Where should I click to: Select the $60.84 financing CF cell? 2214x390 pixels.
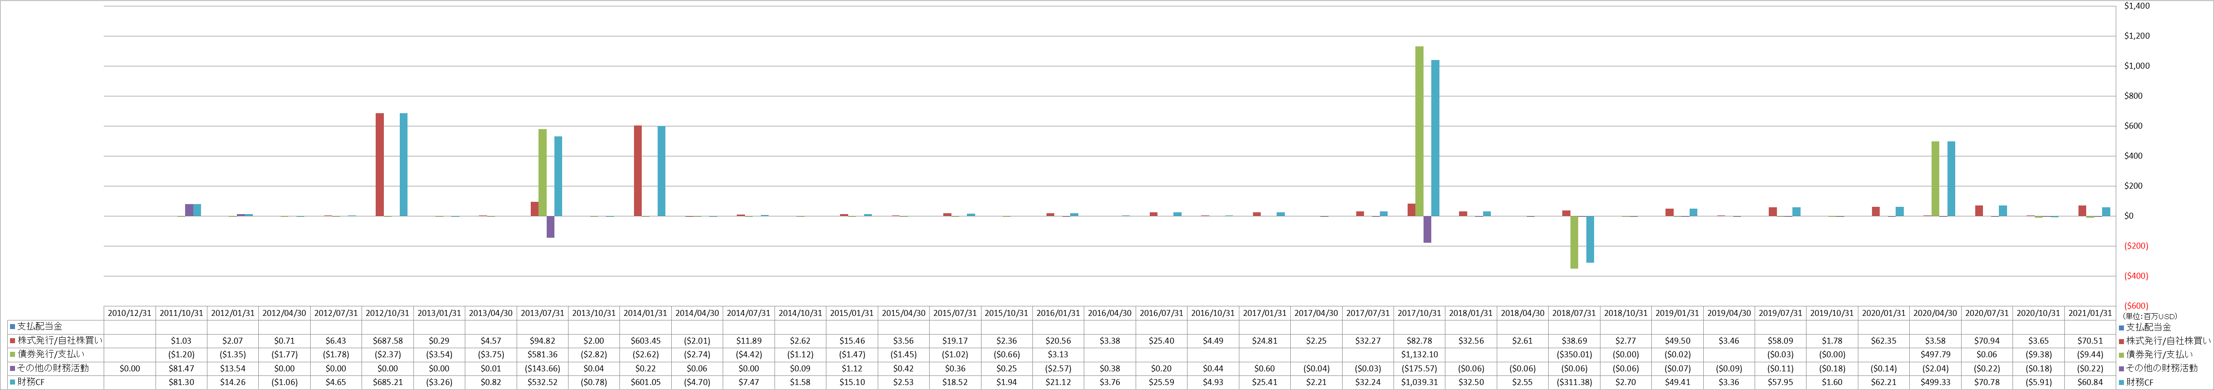coord(2089,382)
